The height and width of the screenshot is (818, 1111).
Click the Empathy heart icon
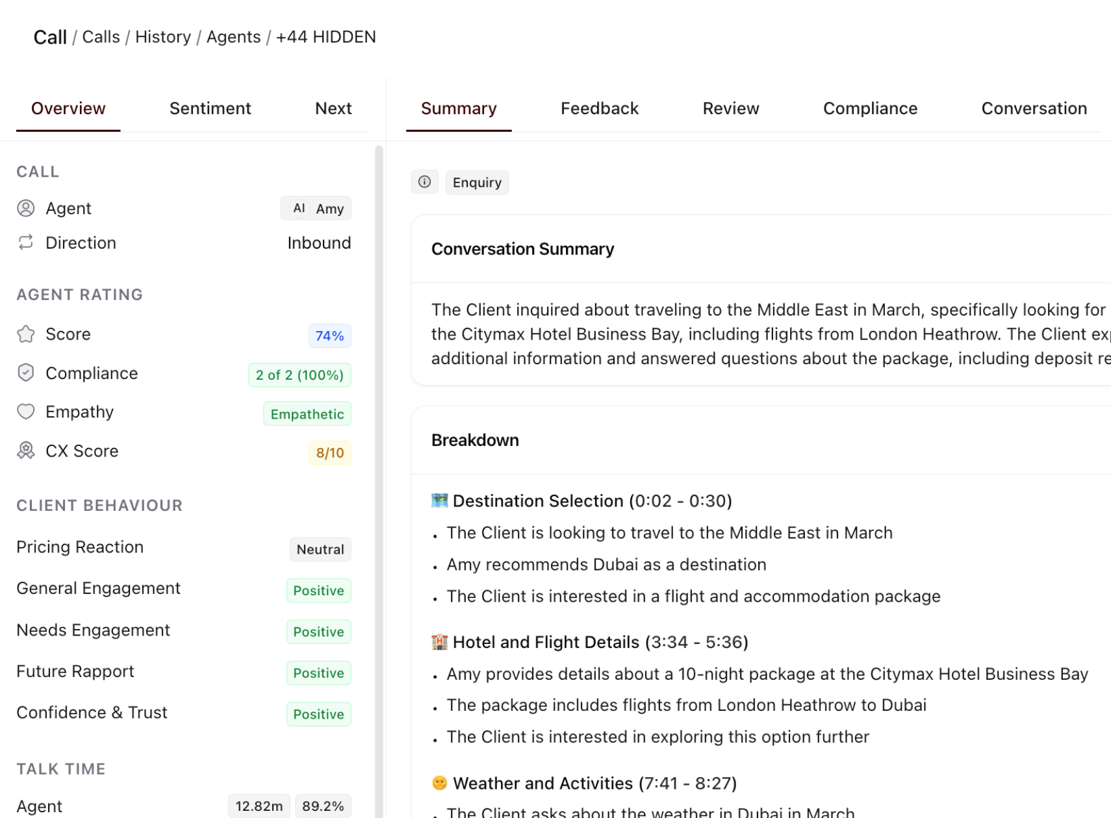25,412
